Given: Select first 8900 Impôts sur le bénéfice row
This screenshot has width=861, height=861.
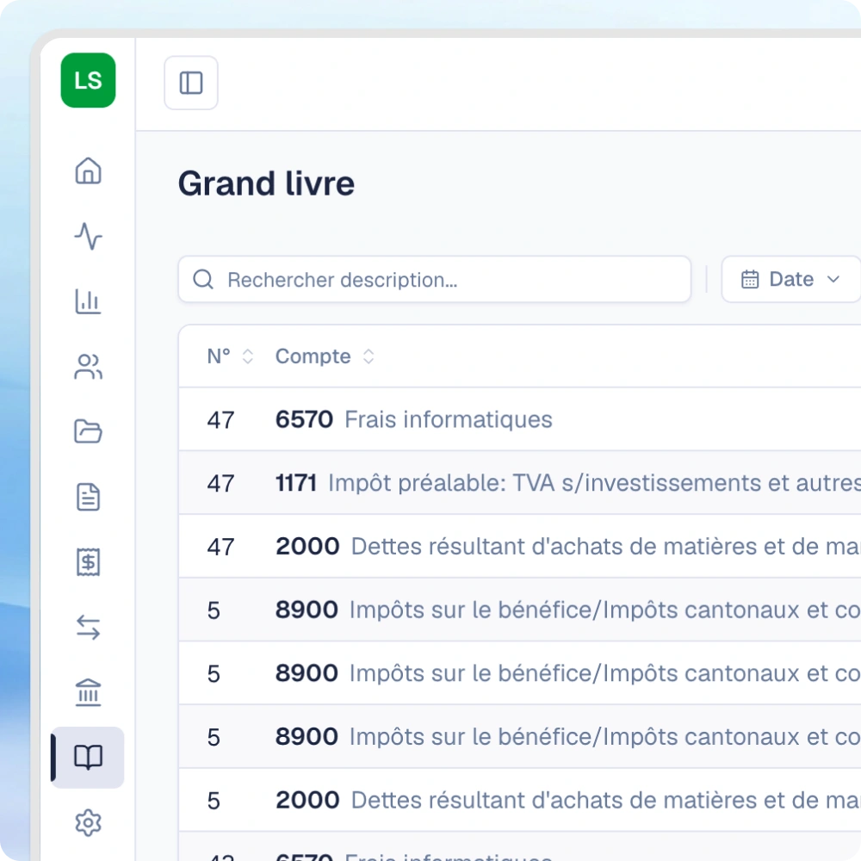Looking at the screenshot, I should (519, 610).
